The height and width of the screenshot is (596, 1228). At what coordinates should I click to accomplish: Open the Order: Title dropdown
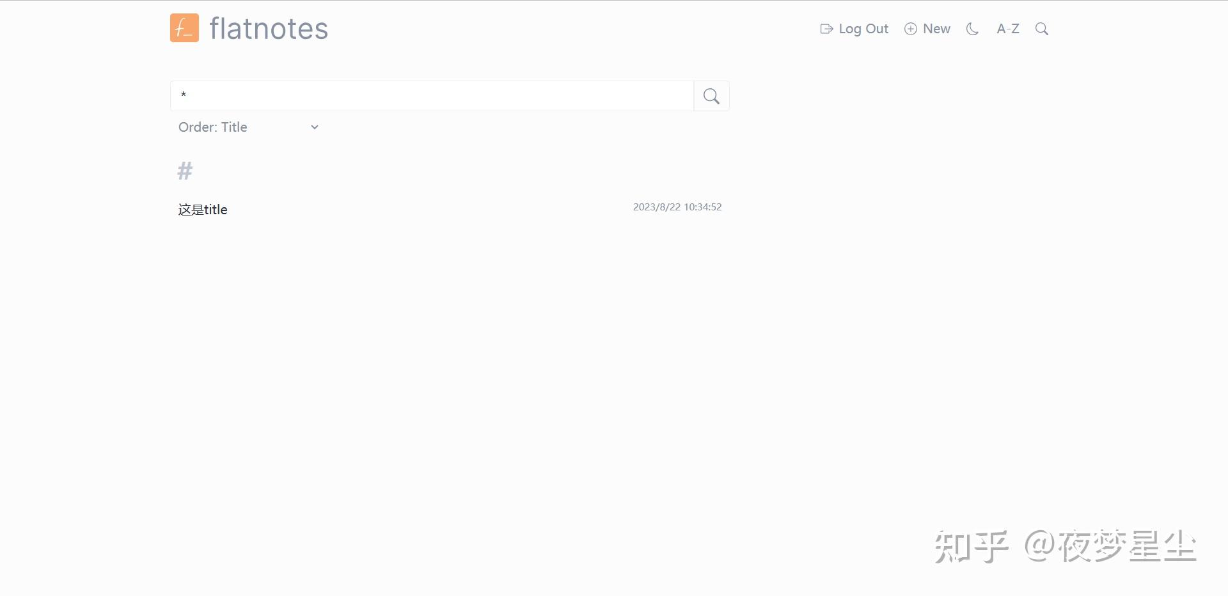[248, 127]
